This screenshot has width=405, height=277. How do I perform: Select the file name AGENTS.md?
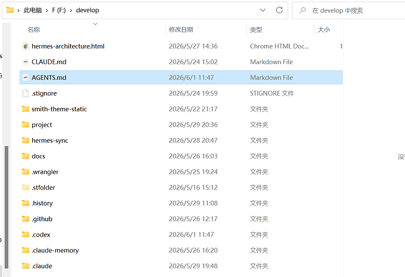click(49, 77)
